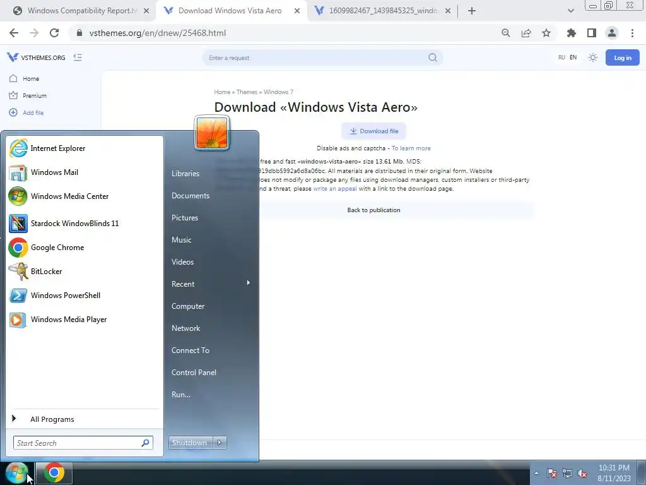This screenshot has width=646, height=485.
Task: Click the search magnifier in site search bar
Action: tap(433, 57)
